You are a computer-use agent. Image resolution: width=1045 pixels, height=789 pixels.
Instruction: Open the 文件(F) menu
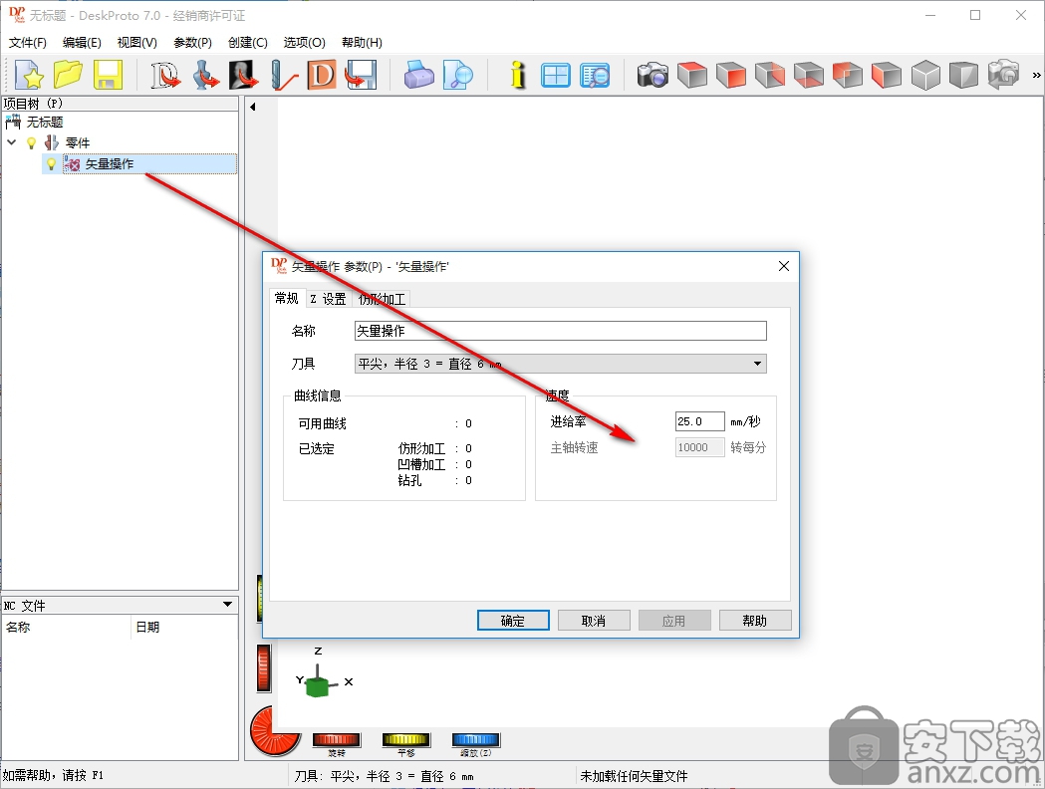coord(27,43)
